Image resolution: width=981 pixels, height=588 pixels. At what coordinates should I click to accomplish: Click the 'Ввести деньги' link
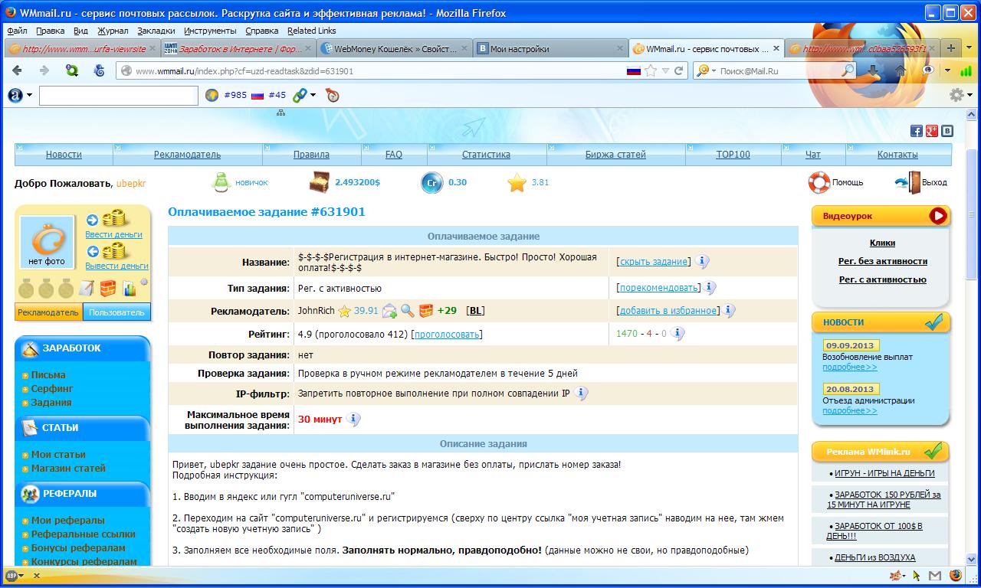(x=113, y=234)
